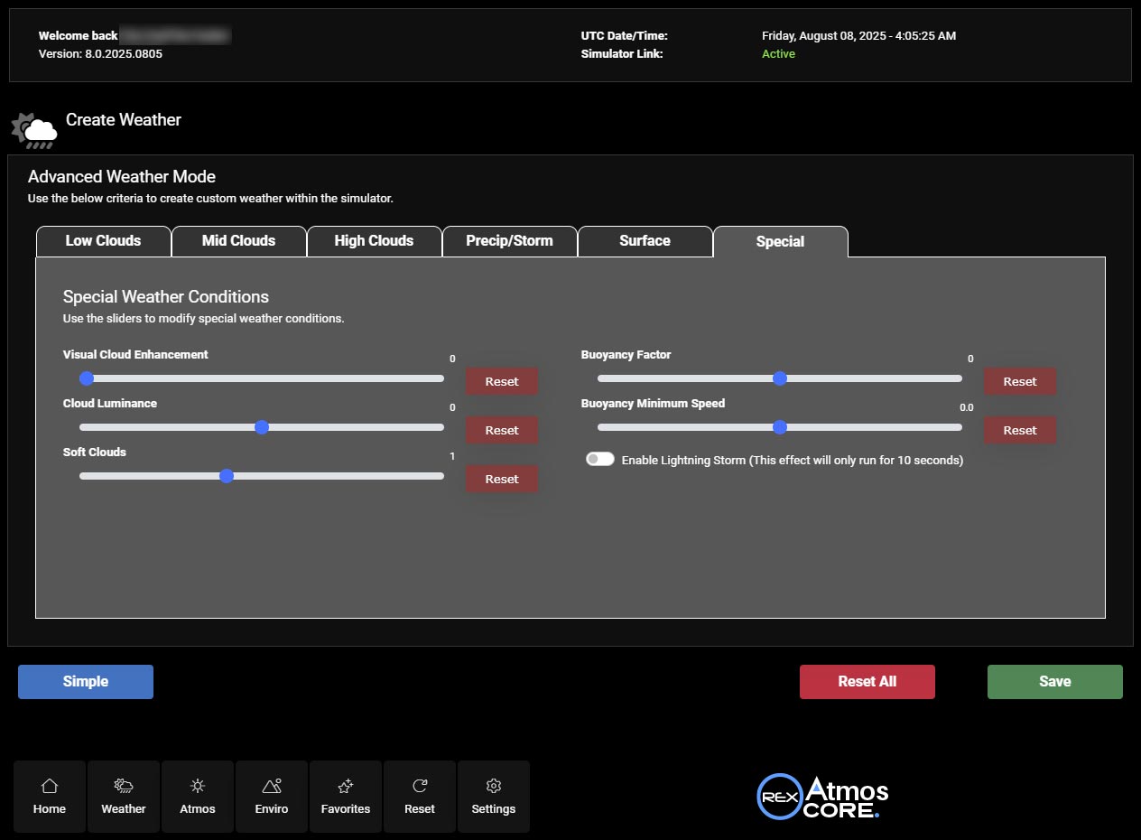Select the Surface tab

[645, 240]
